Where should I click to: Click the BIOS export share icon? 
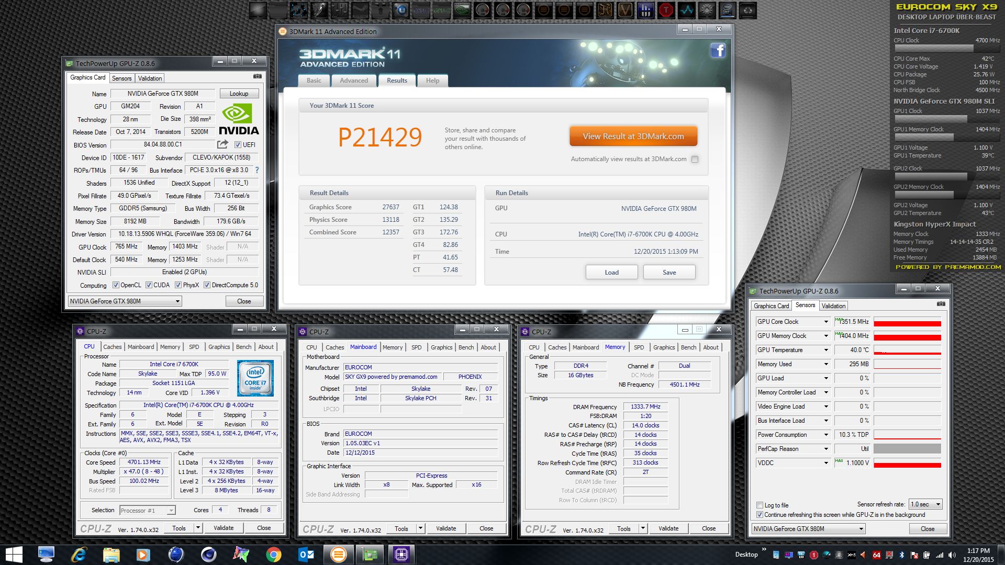point(223,144)
